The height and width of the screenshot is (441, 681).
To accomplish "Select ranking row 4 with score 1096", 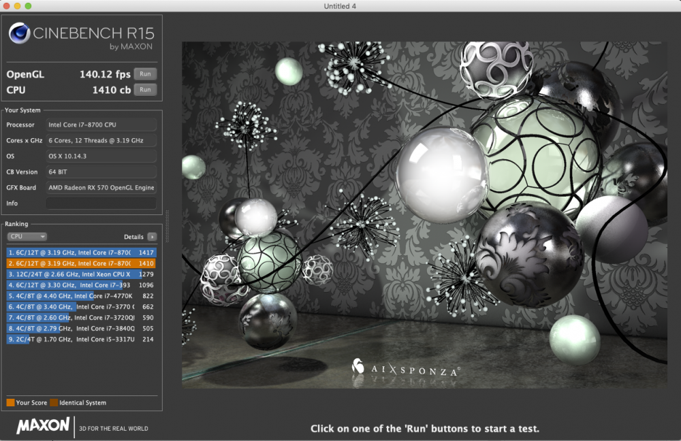I will (x=81, y=284).
